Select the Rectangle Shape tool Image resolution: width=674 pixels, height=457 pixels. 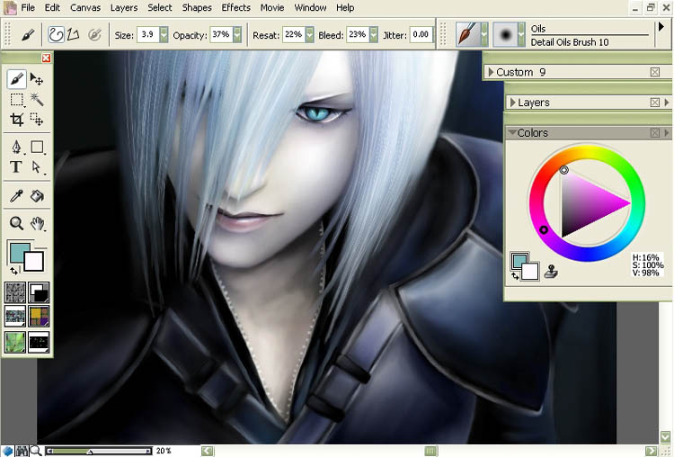click(37, 148)
